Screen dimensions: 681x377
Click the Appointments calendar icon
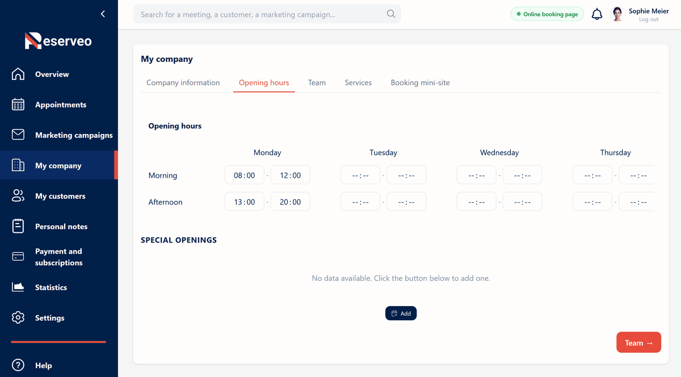tap(18, 104)
